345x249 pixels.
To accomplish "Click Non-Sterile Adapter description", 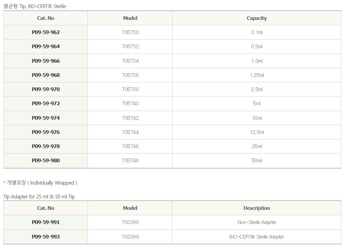I will point(257,222).
